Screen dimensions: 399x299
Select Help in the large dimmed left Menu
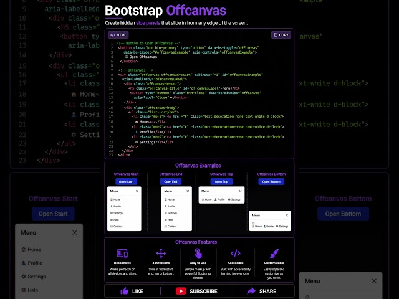click(x=29, y=290)
